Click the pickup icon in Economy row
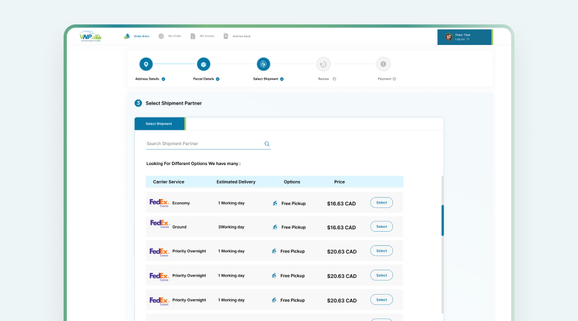The width and height of the screenshot is (578, 321). coord(275,204)
